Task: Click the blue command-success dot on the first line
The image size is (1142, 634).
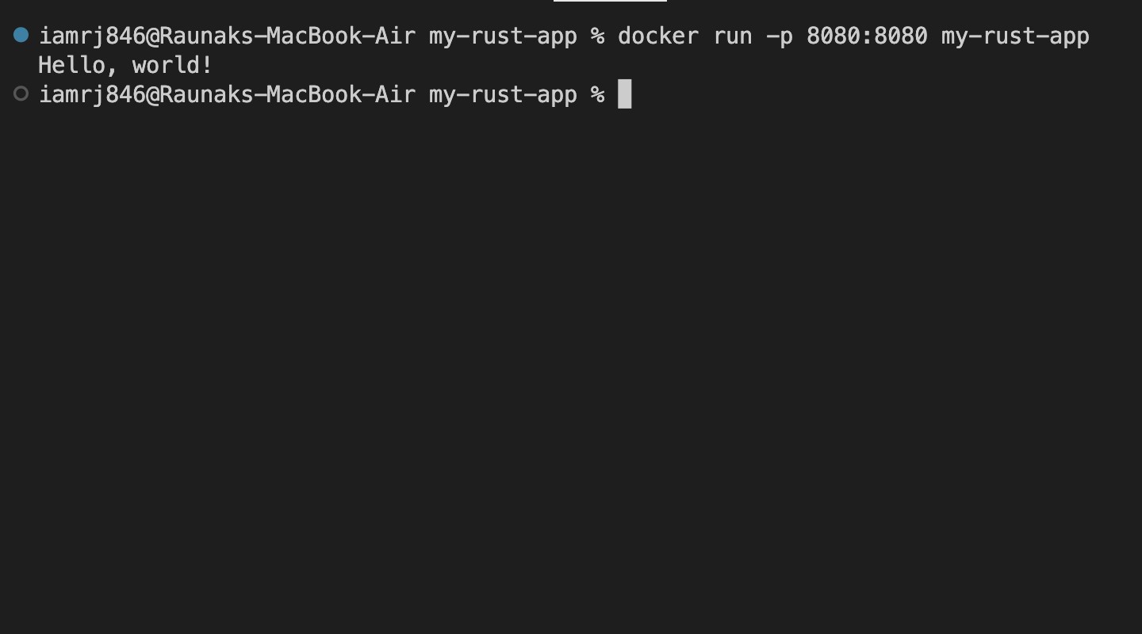Action: tap(21, 35)
